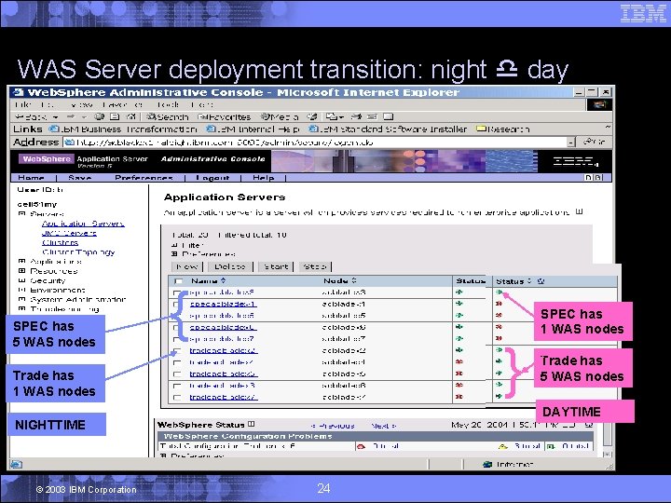Viewport: 671px width, 503px height.
Task: Expand the Resources tree node
Action: [21, 271]
